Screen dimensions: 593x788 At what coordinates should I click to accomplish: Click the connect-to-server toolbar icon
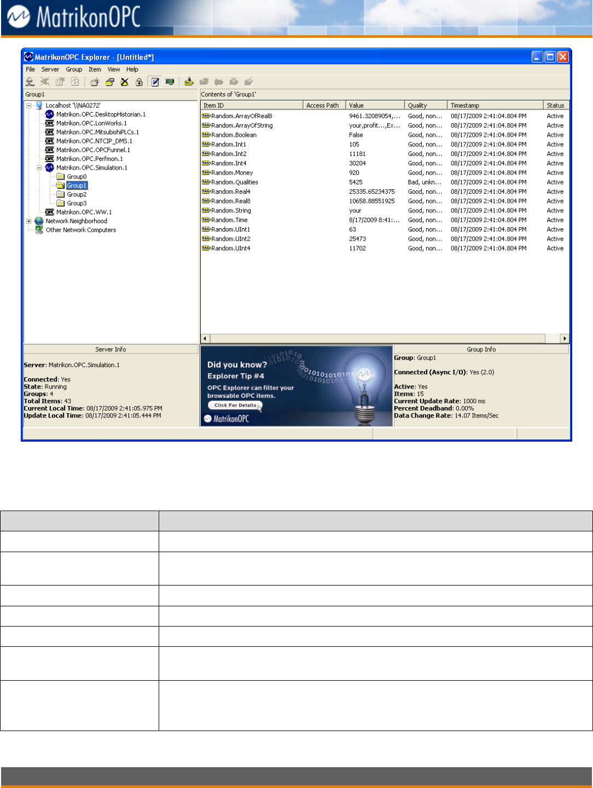coord(30,82)
